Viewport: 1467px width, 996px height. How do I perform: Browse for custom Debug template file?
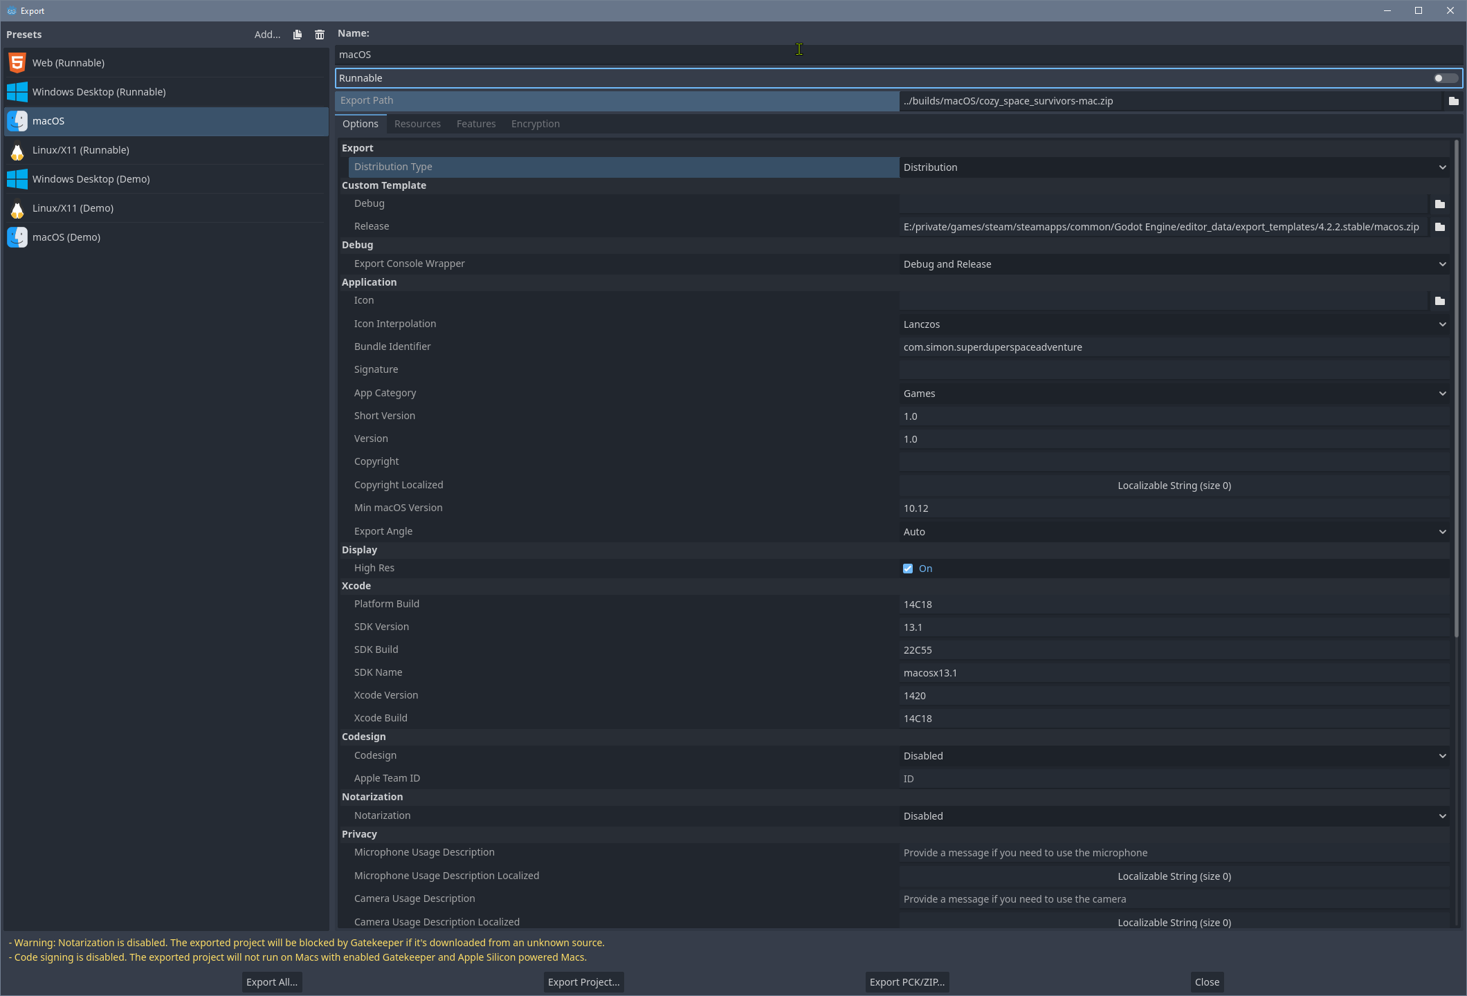pos(1440,204)
